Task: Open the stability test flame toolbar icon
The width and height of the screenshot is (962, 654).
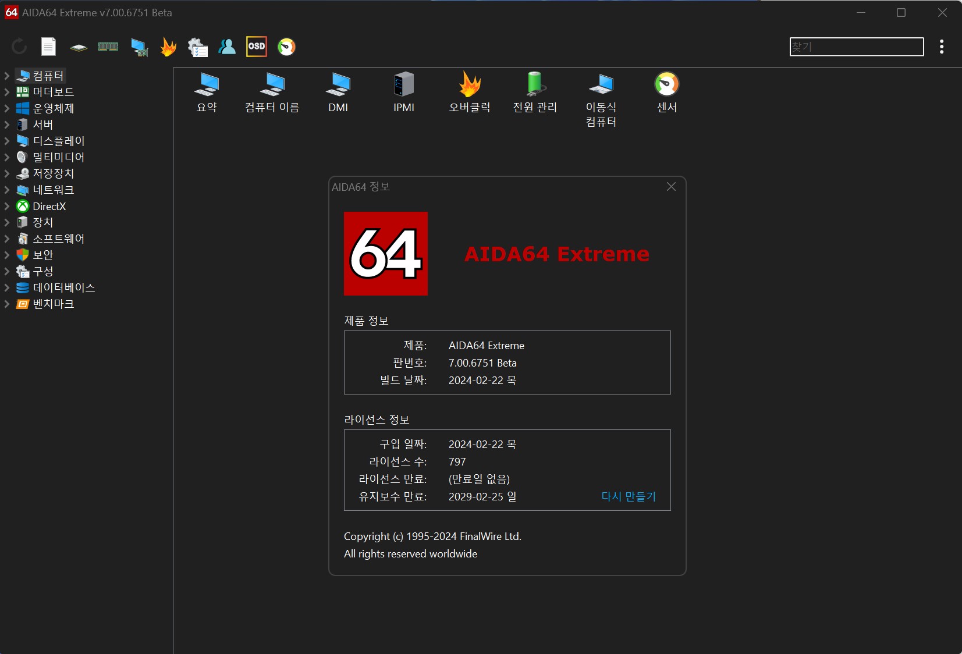Action: (168, 47)
